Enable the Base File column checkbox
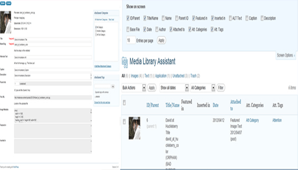298x170 pixels. (128, 29)
